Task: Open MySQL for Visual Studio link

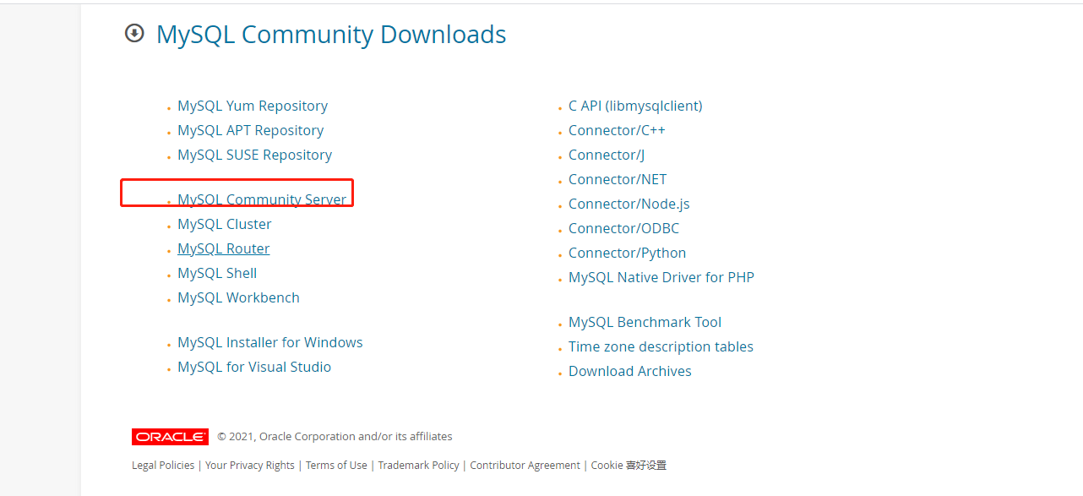Action: tap(254, 367)
